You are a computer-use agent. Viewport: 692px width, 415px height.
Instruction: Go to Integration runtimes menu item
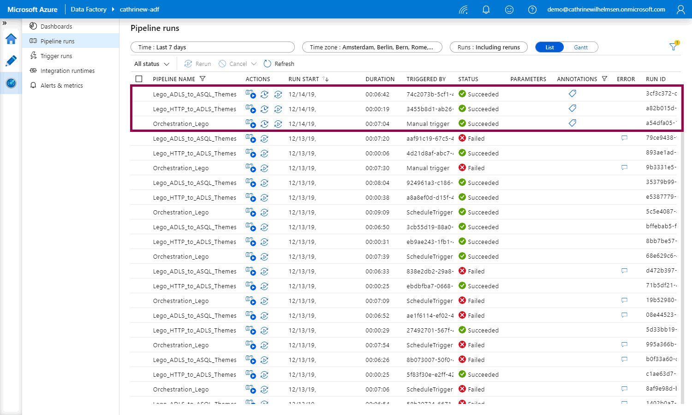point(67,71)
